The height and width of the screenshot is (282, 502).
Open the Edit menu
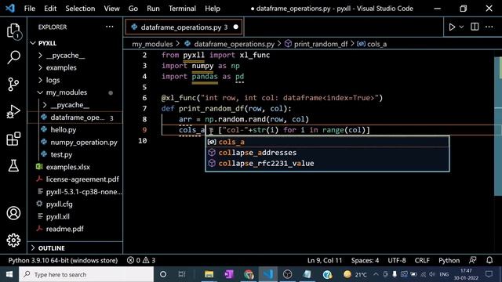tap(50, 9)
